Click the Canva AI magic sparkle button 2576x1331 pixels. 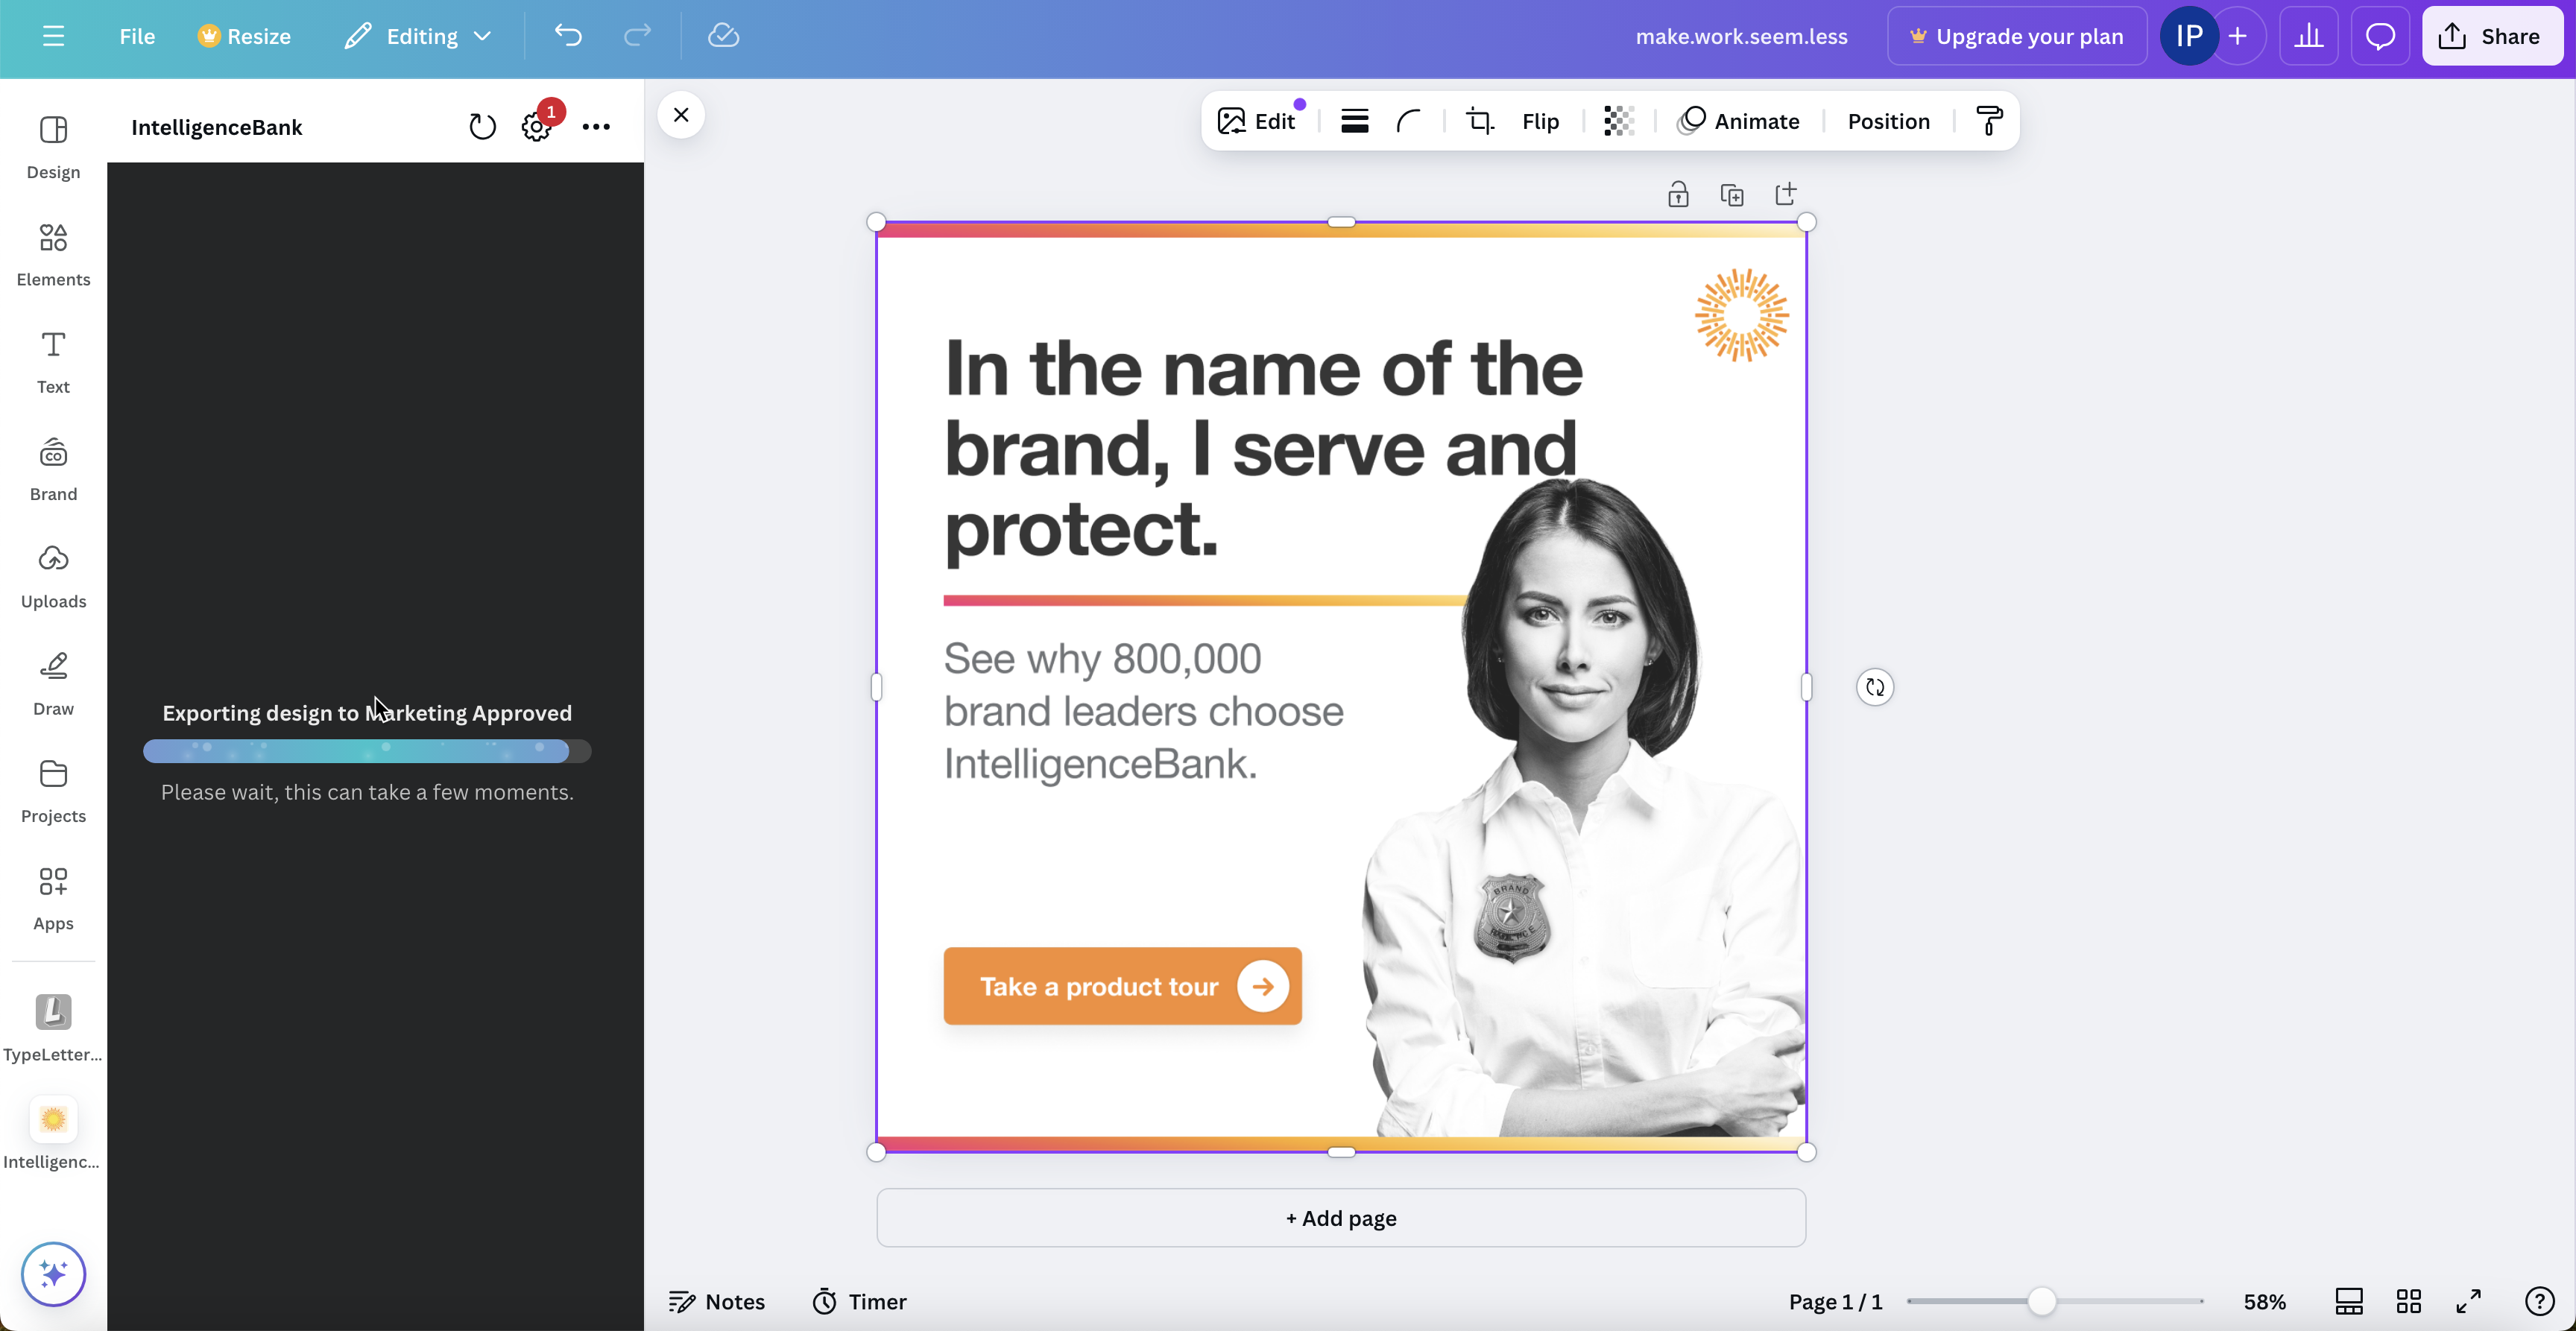point(53,1273)
